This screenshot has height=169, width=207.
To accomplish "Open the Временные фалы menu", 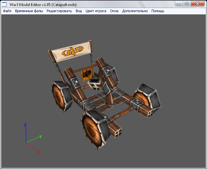I will (29, 11).
